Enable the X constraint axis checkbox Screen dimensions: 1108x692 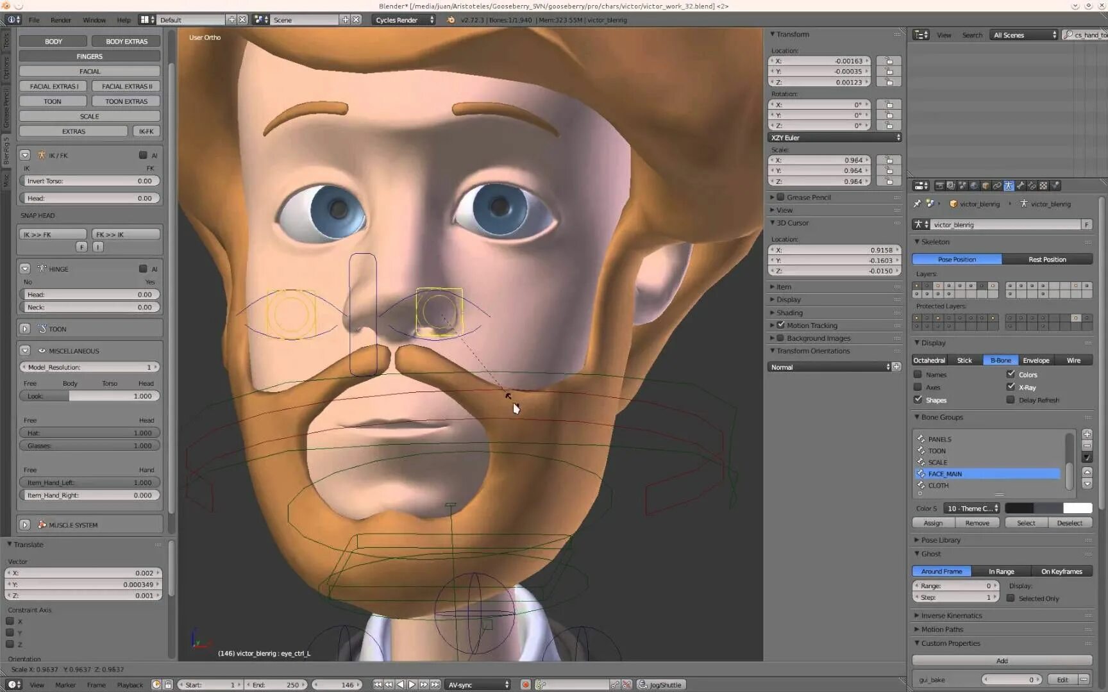(10, 621)
